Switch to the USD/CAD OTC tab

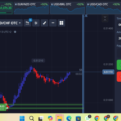pyautogui.click(x=104, y=8)
